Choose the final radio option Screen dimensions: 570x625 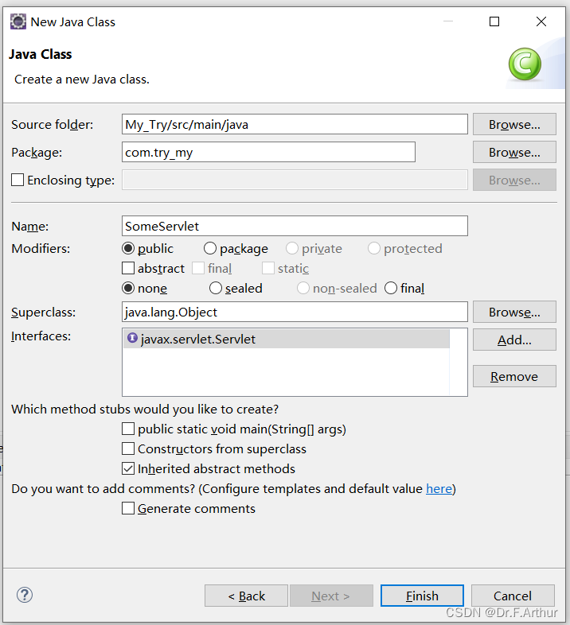point(391,288)
